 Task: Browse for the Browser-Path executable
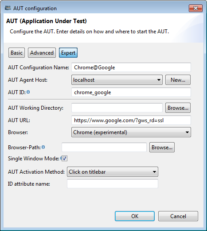pos(162,147)
